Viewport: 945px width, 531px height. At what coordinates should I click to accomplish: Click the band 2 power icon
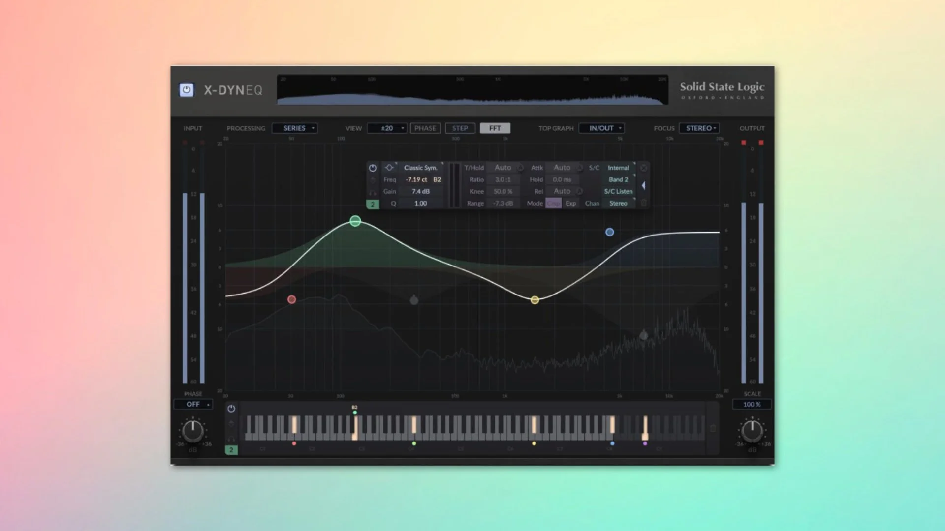(x=373, y=168)
